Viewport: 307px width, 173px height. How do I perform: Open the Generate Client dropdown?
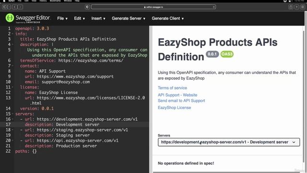(x=167, y=18)
